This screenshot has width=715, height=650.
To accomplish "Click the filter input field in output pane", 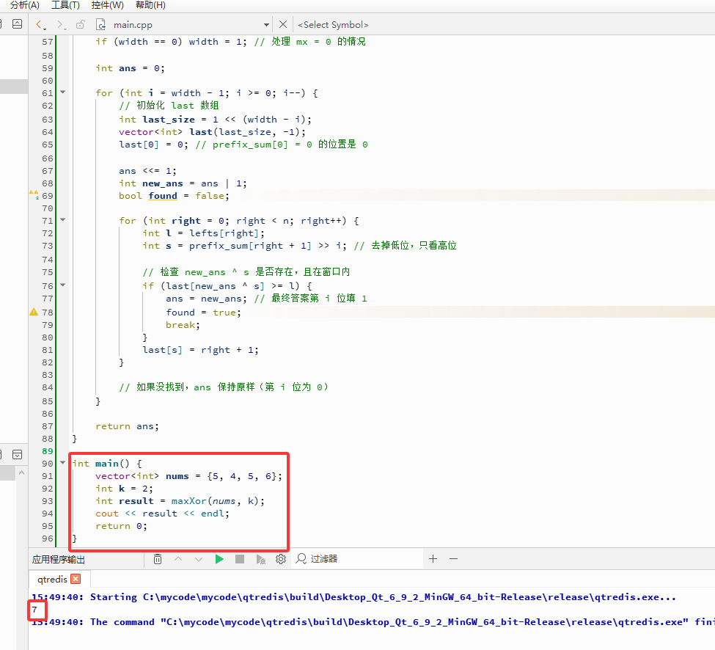I will click(359, 559).
